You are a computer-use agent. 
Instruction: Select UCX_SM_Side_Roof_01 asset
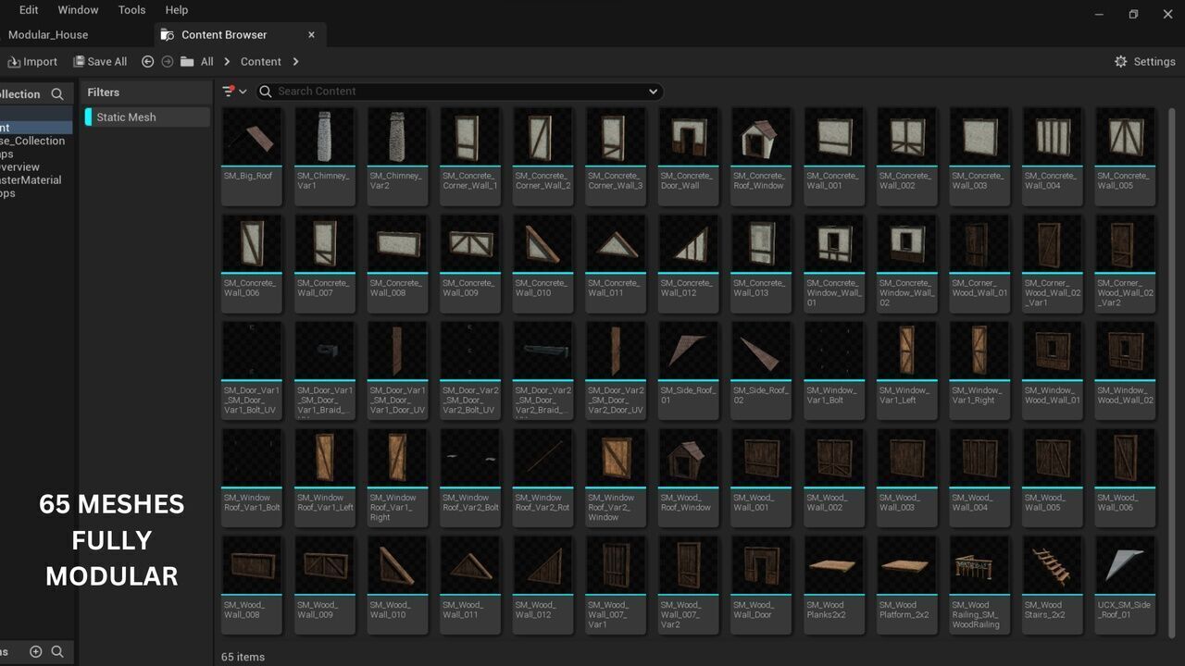pyautogui.click(x=1126, y=586)
